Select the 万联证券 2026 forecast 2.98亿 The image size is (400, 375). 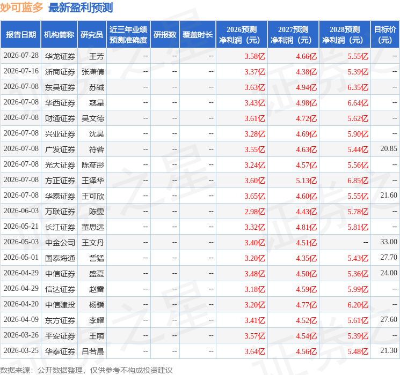[254, 212]
